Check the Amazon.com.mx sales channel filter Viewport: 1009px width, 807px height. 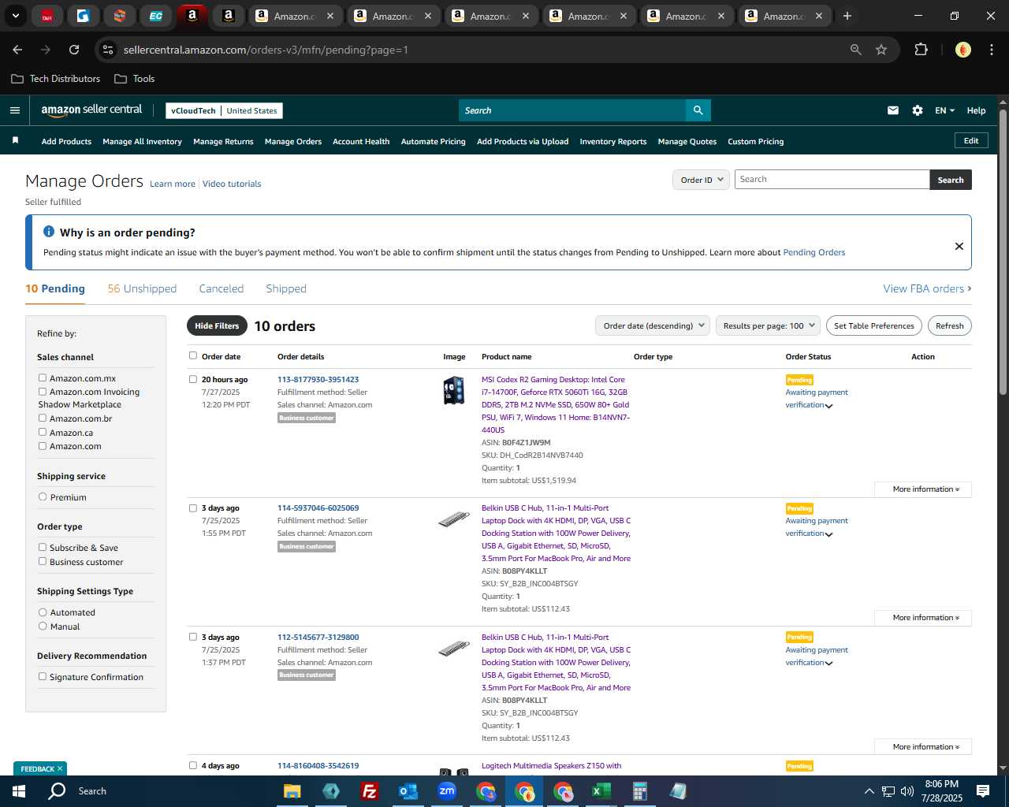coord(43,378)
